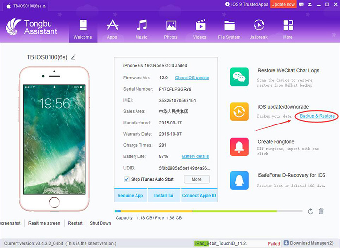Click the iSafeFone D-Recovery for iOS title
Screen dimensions: 340x248
[291, 175]
